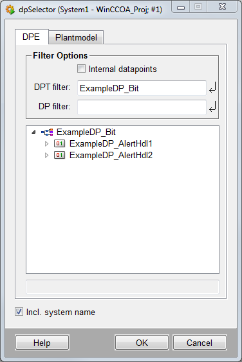The width and height of the screenshot is (242, 362).
Task: Click the selected datapoint display field
Action: tap(122, 287)
